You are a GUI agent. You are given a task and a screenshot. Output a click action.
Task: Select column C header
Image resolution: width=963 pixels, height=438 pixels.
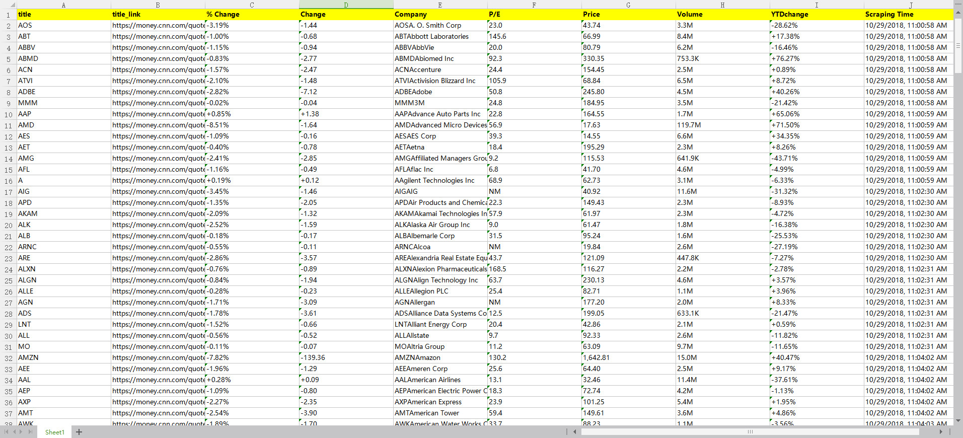[252, 5]
